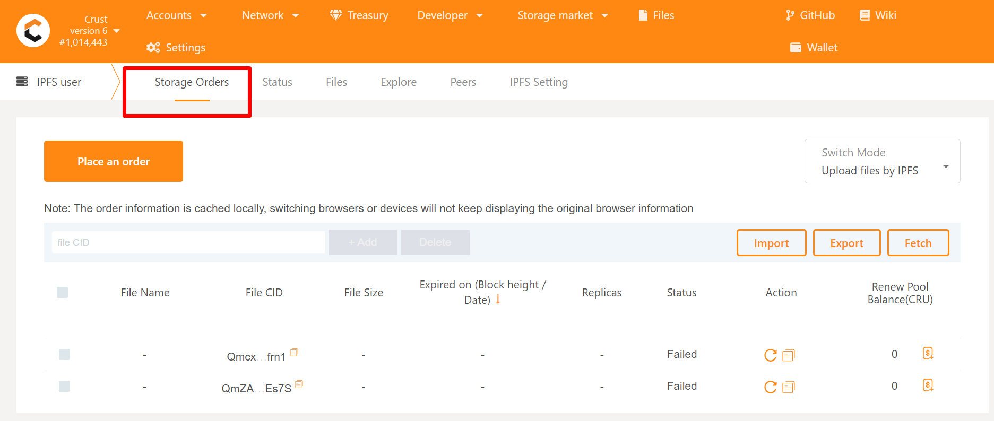994x421 pixels.
Task: Copy the QmZA...Es7S CID icon
Action: point(299,384)
